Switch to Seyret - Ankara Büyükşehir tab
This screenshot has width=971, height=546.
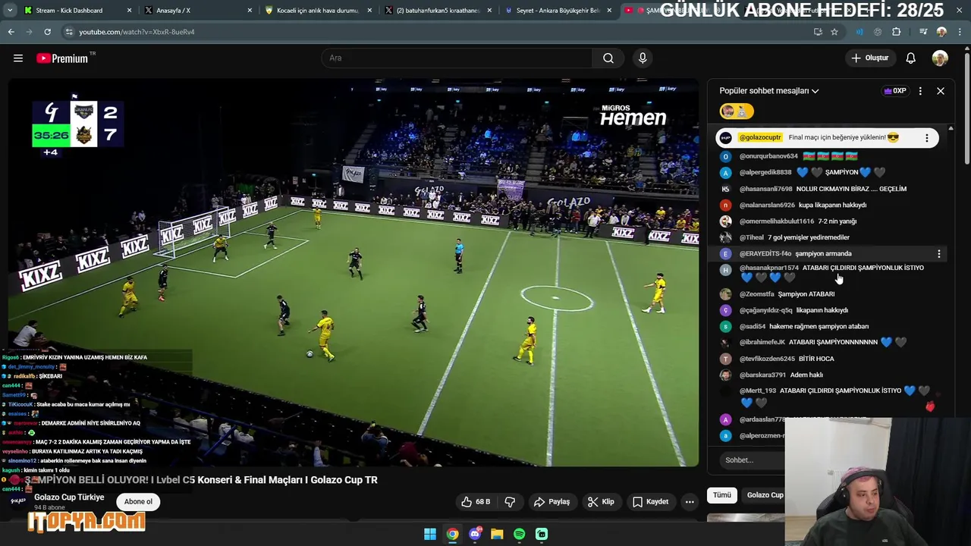(x=558, y=11)
